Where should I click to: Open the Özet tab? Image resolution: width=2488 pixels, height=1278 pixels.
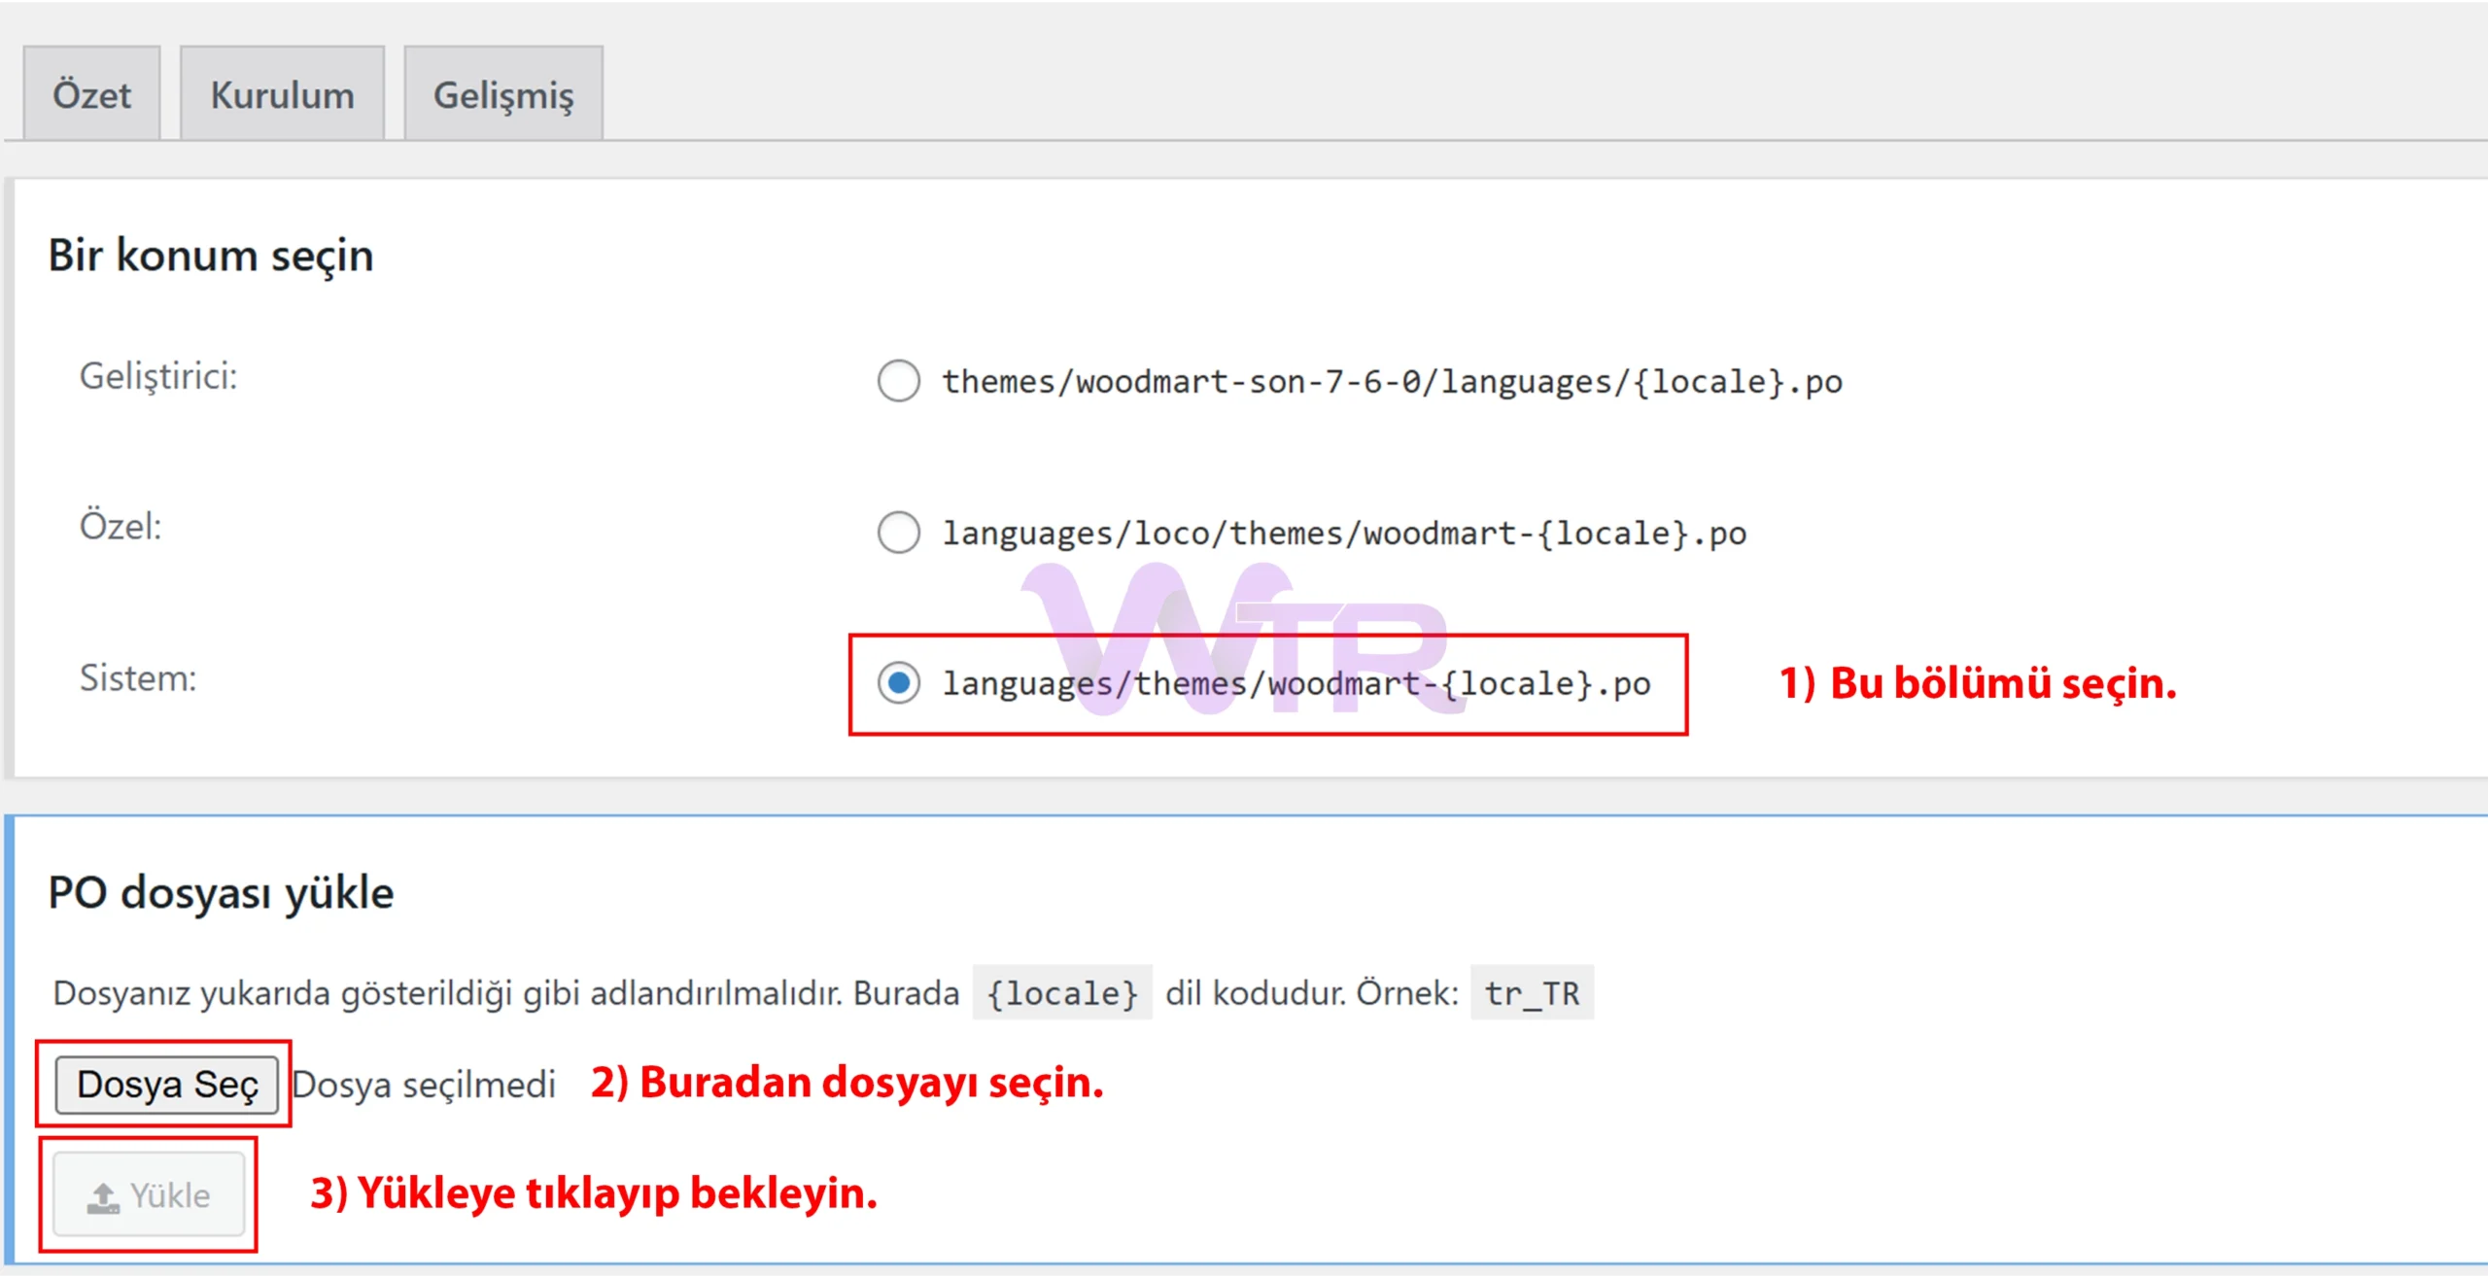91,94
